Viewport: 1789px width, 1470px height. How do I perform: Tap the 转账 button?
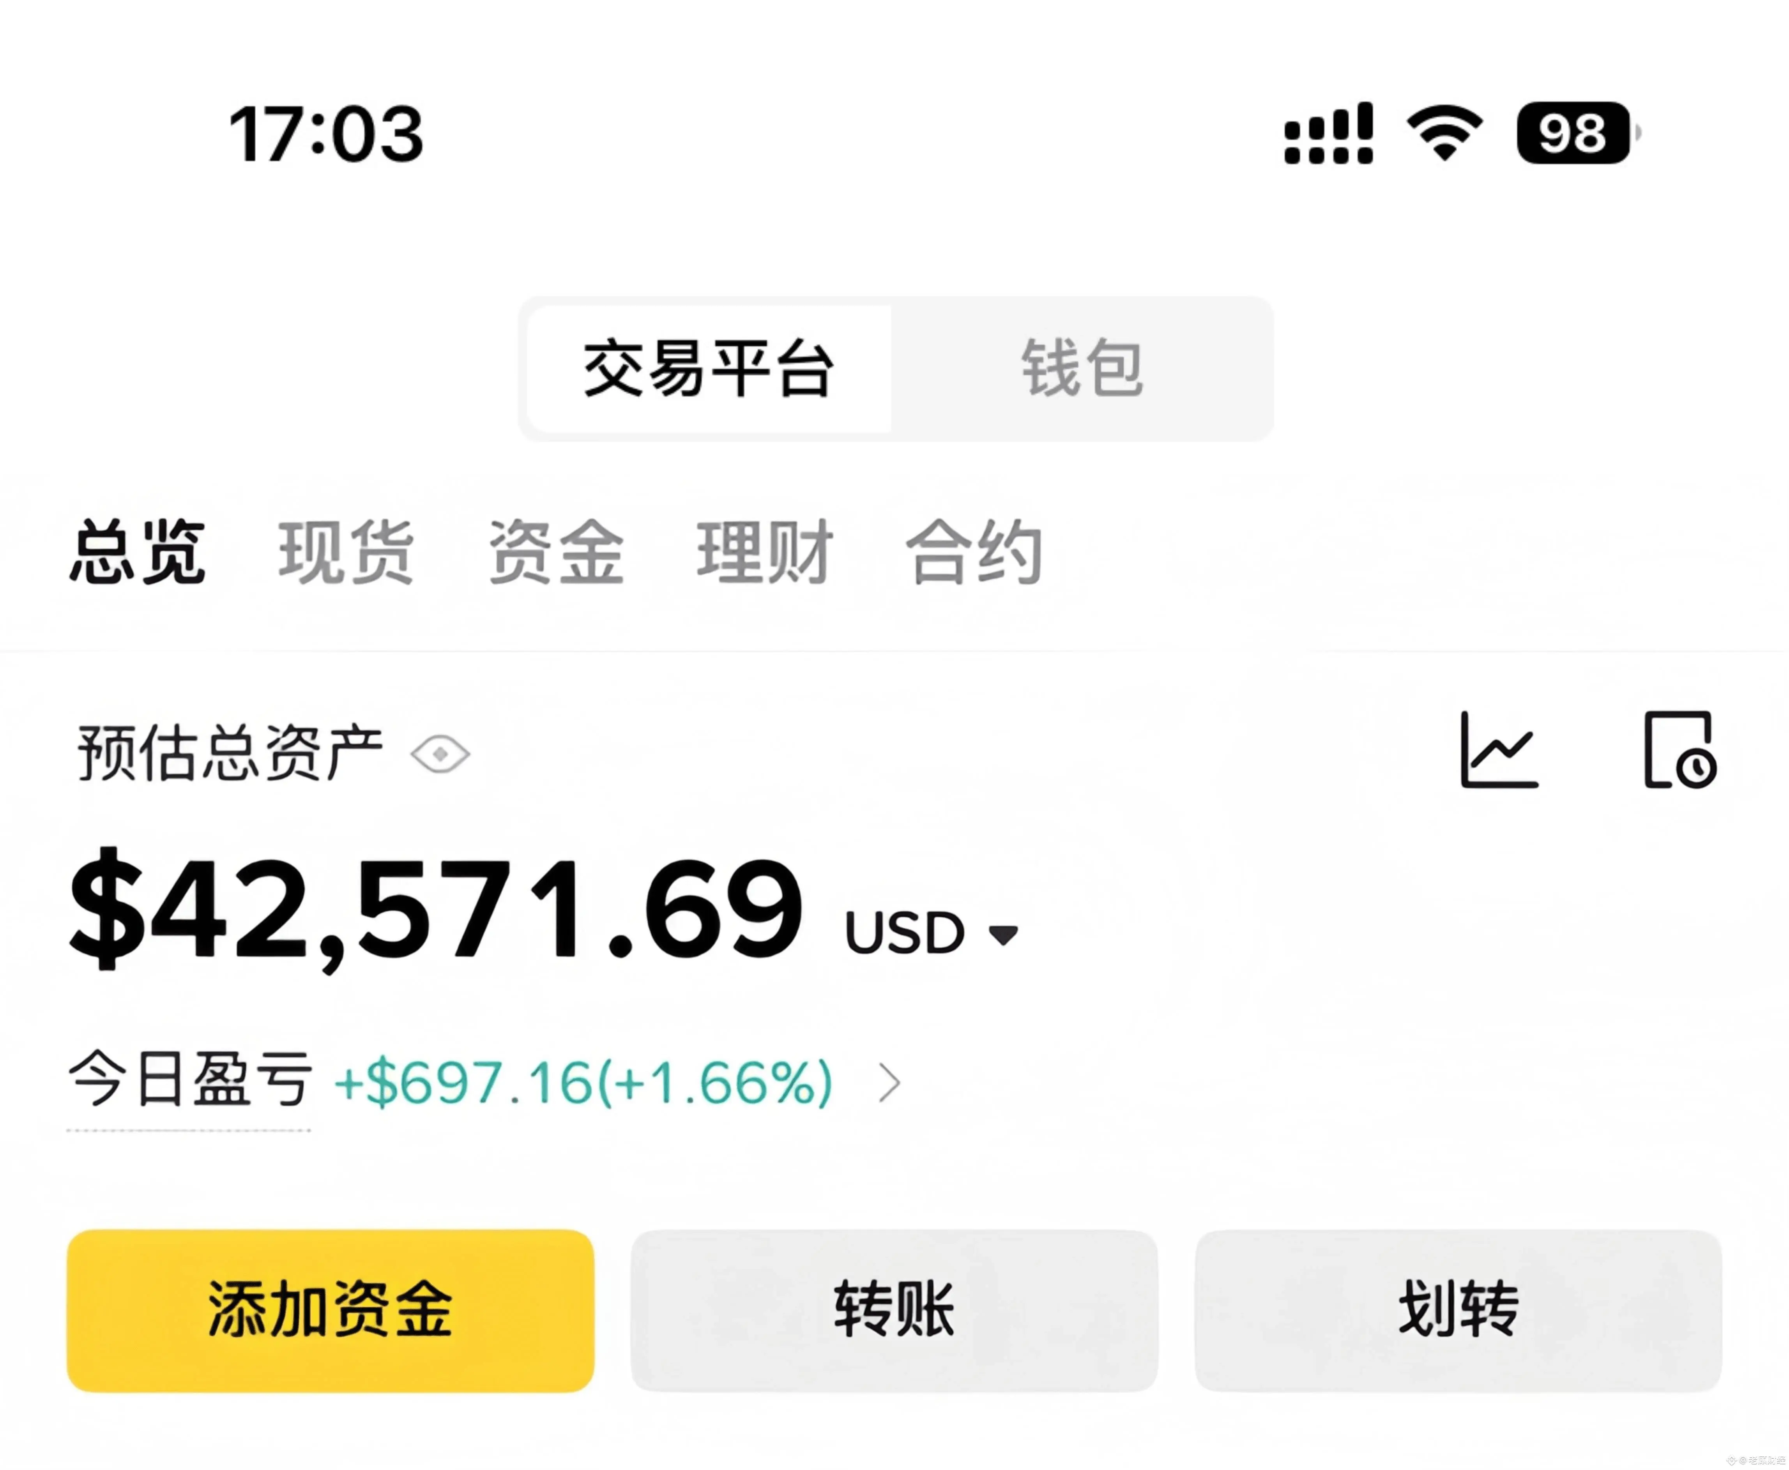click(894, 1310)
